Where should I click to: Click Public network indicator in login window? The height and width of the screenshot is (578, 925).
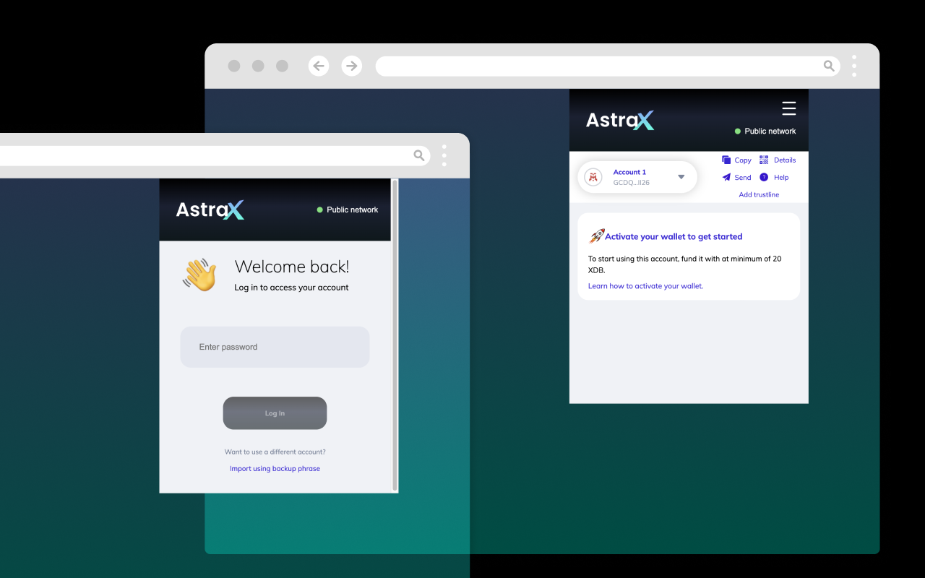(x=348, y=210)
